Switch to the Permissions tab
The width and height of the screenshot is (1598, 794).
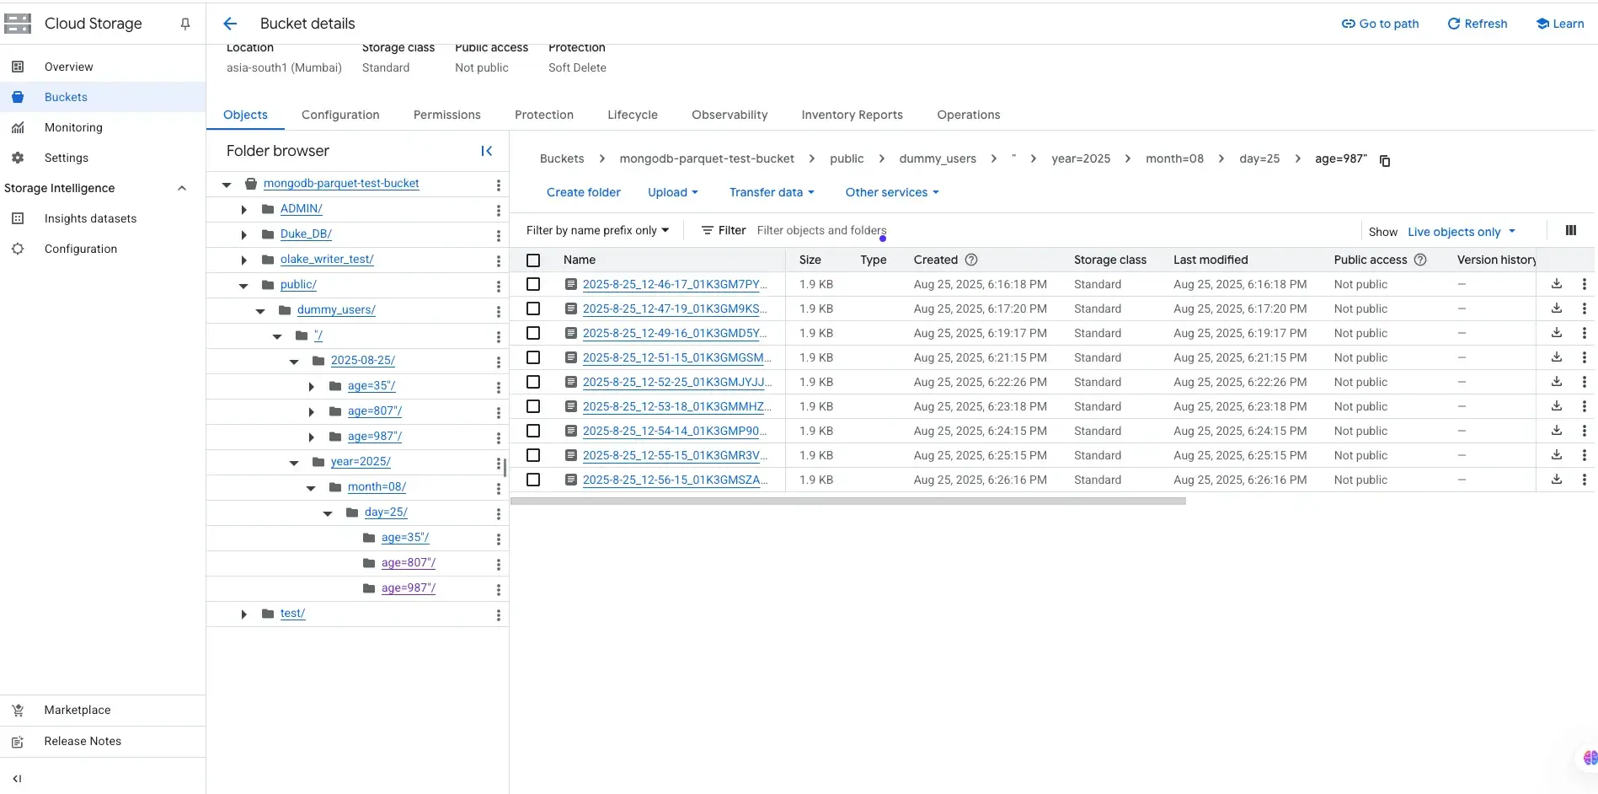point(446,115)
